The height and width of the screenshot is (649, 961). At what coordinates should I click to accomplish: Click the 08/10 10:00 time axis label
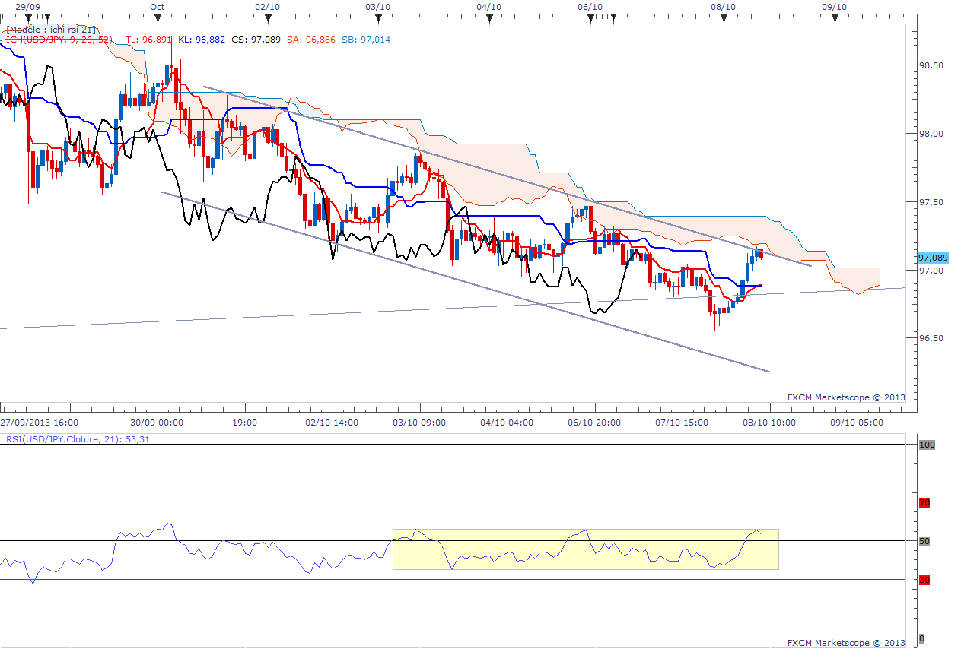(x=769, y=423)
